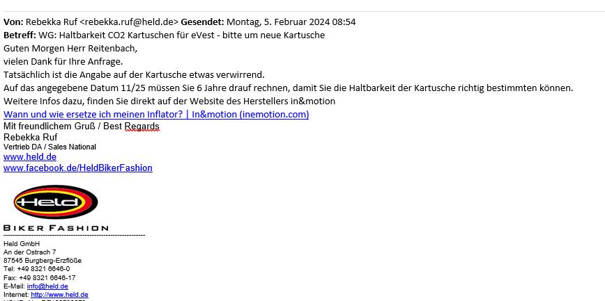Open the http://www.held.de Internet link
Image resolution: width=605 pixels, height=301 pixels.
click(x=59, y=295)
